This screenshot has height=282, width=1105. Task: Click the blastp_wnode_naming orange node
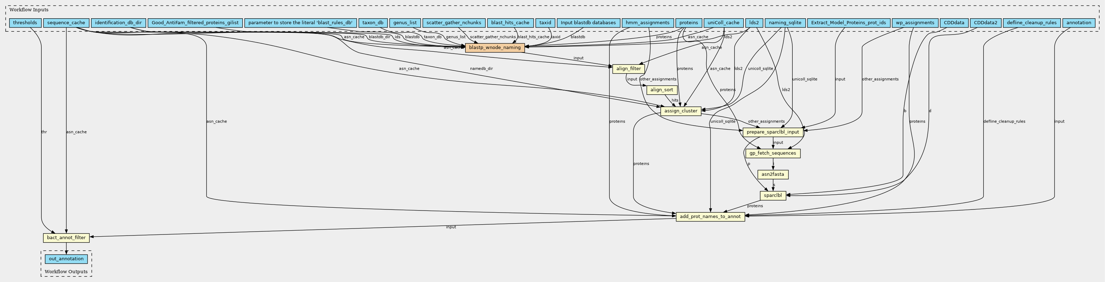(x=494, y=48)
